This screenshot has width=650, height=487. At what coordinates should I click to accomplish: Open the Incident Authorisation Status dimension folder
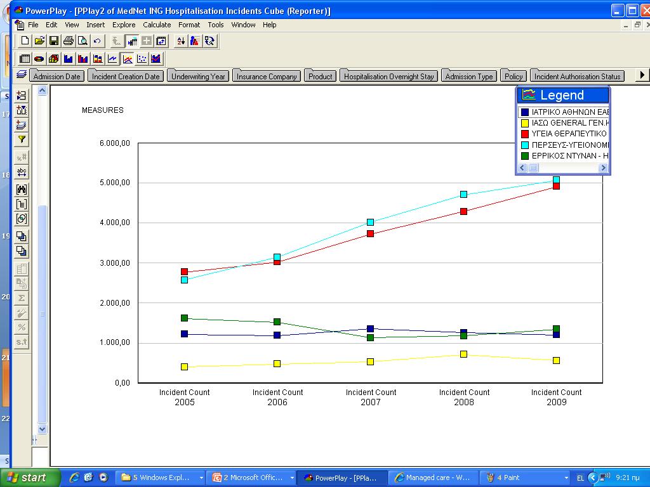(577, 76)
